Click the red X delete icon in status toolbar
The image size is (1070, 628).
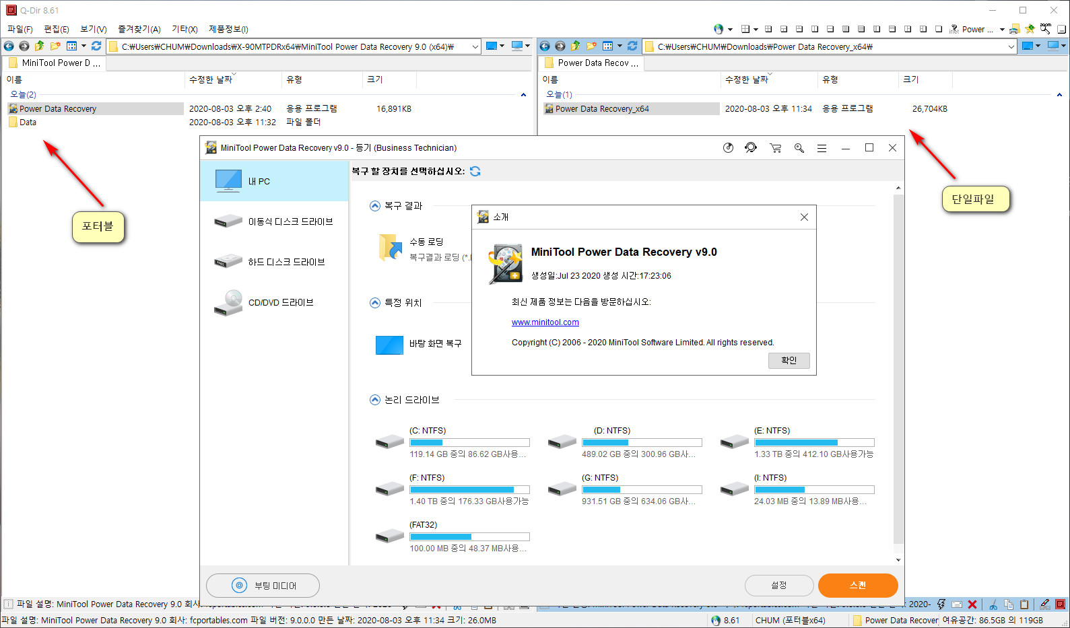tap(972, 604)
